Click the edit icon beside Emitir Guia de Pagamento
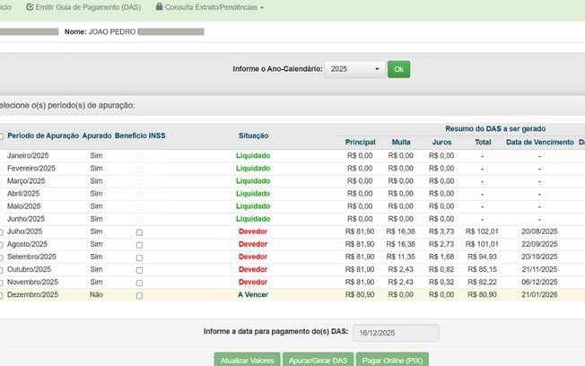The width and height of the screenshot is (585, 366). 31,7
